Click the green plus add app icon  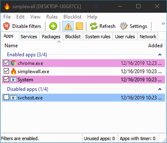53,26
